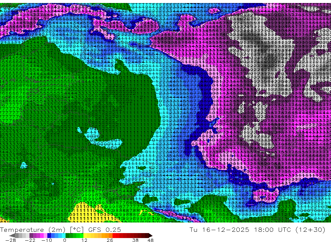Click the '-10' legend label
The image size is (331, 242).
coord(47,240)
